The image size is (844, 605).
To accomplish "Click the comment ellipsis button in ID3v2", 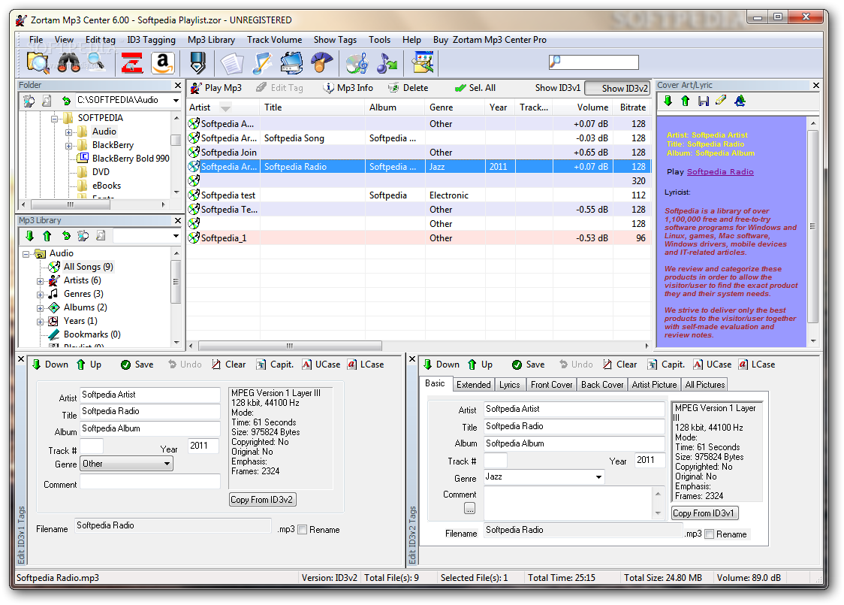I will coord(469,508).
